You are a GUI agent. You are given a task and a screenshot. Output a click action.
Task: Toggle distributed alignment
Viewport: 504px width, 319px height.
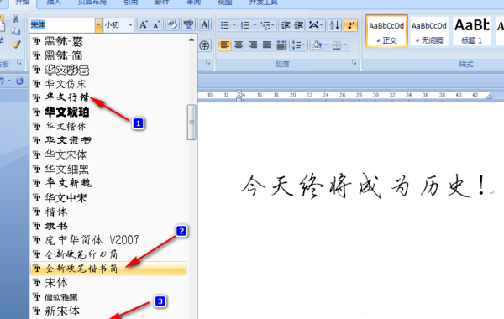(281, 45)
